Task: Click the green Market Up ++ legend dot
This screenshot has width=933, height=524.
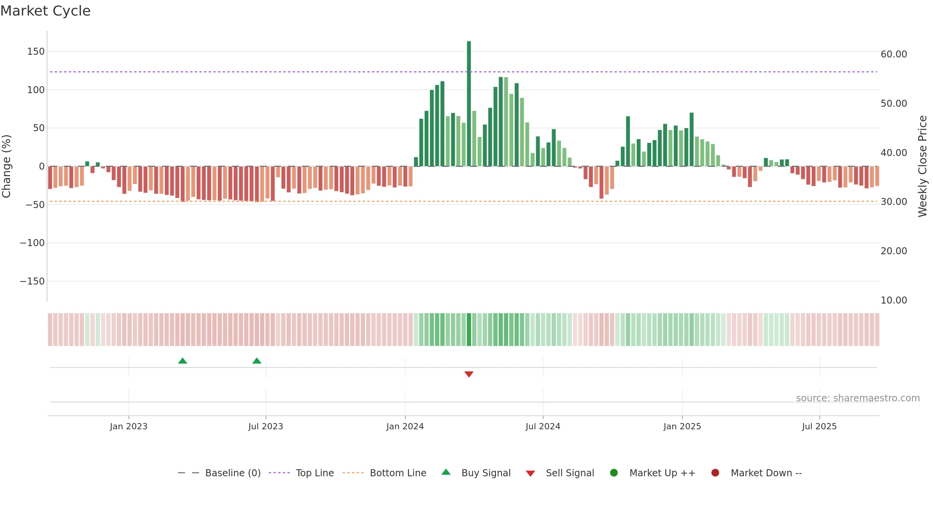Action: point(614,473)
